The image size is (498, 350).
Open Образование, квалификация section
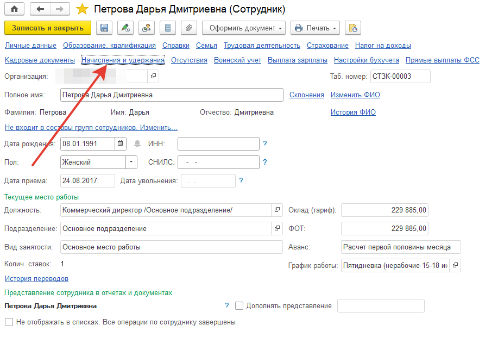(109, 46)
